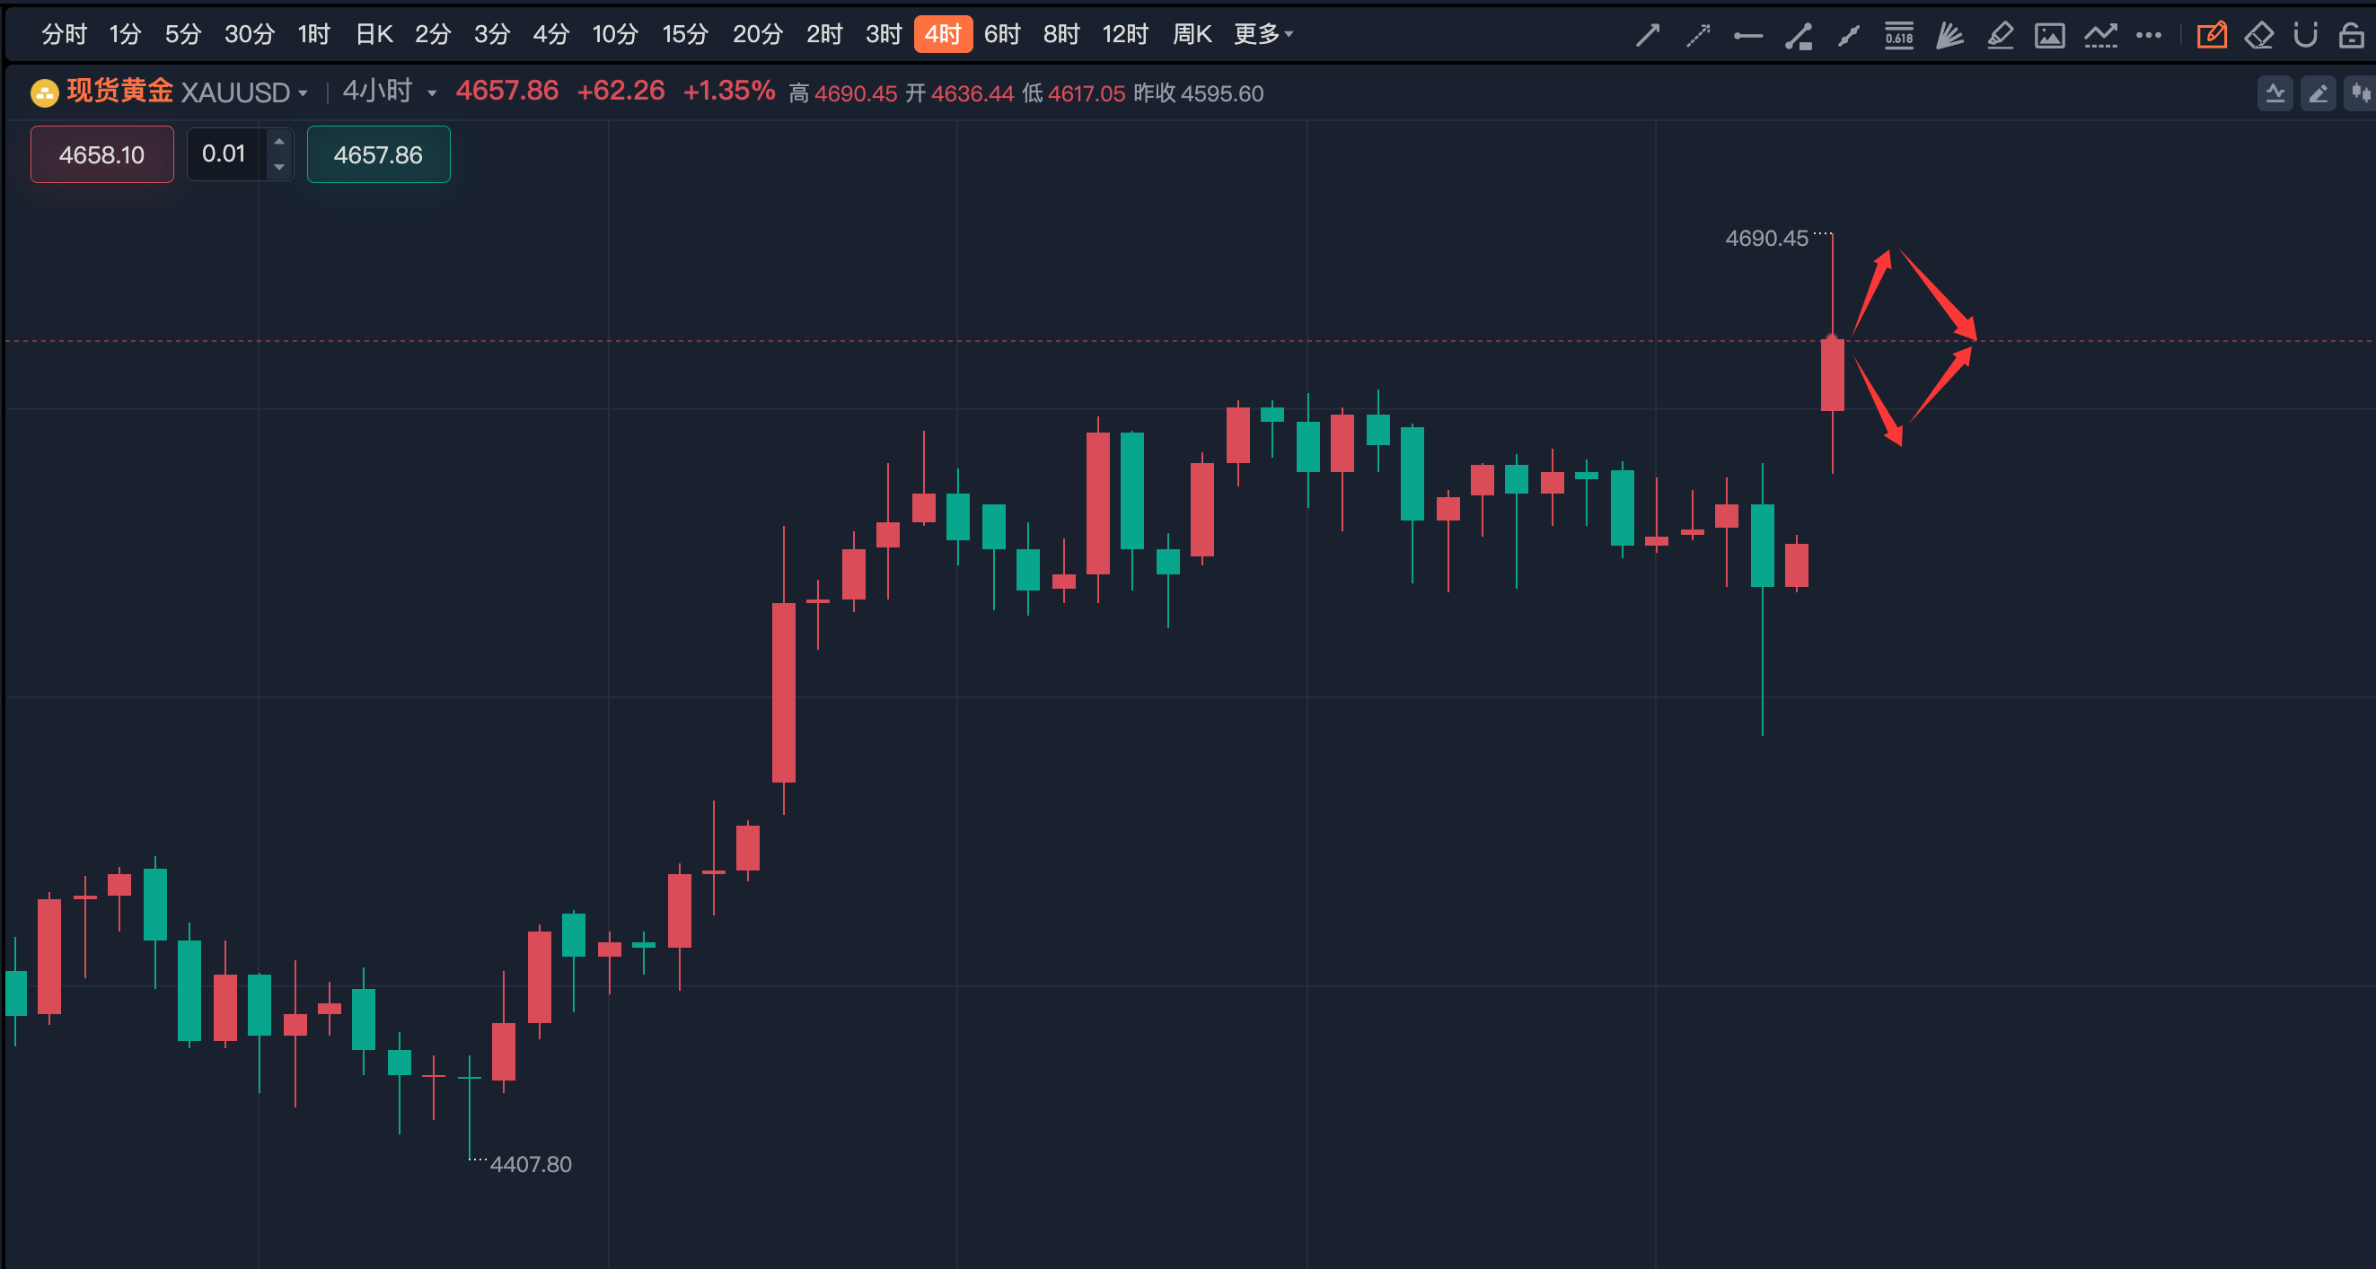Open the XAUUSD symbol dropdown
Viewport: 2376px width, 1269px height.
(x=243, y=93)
